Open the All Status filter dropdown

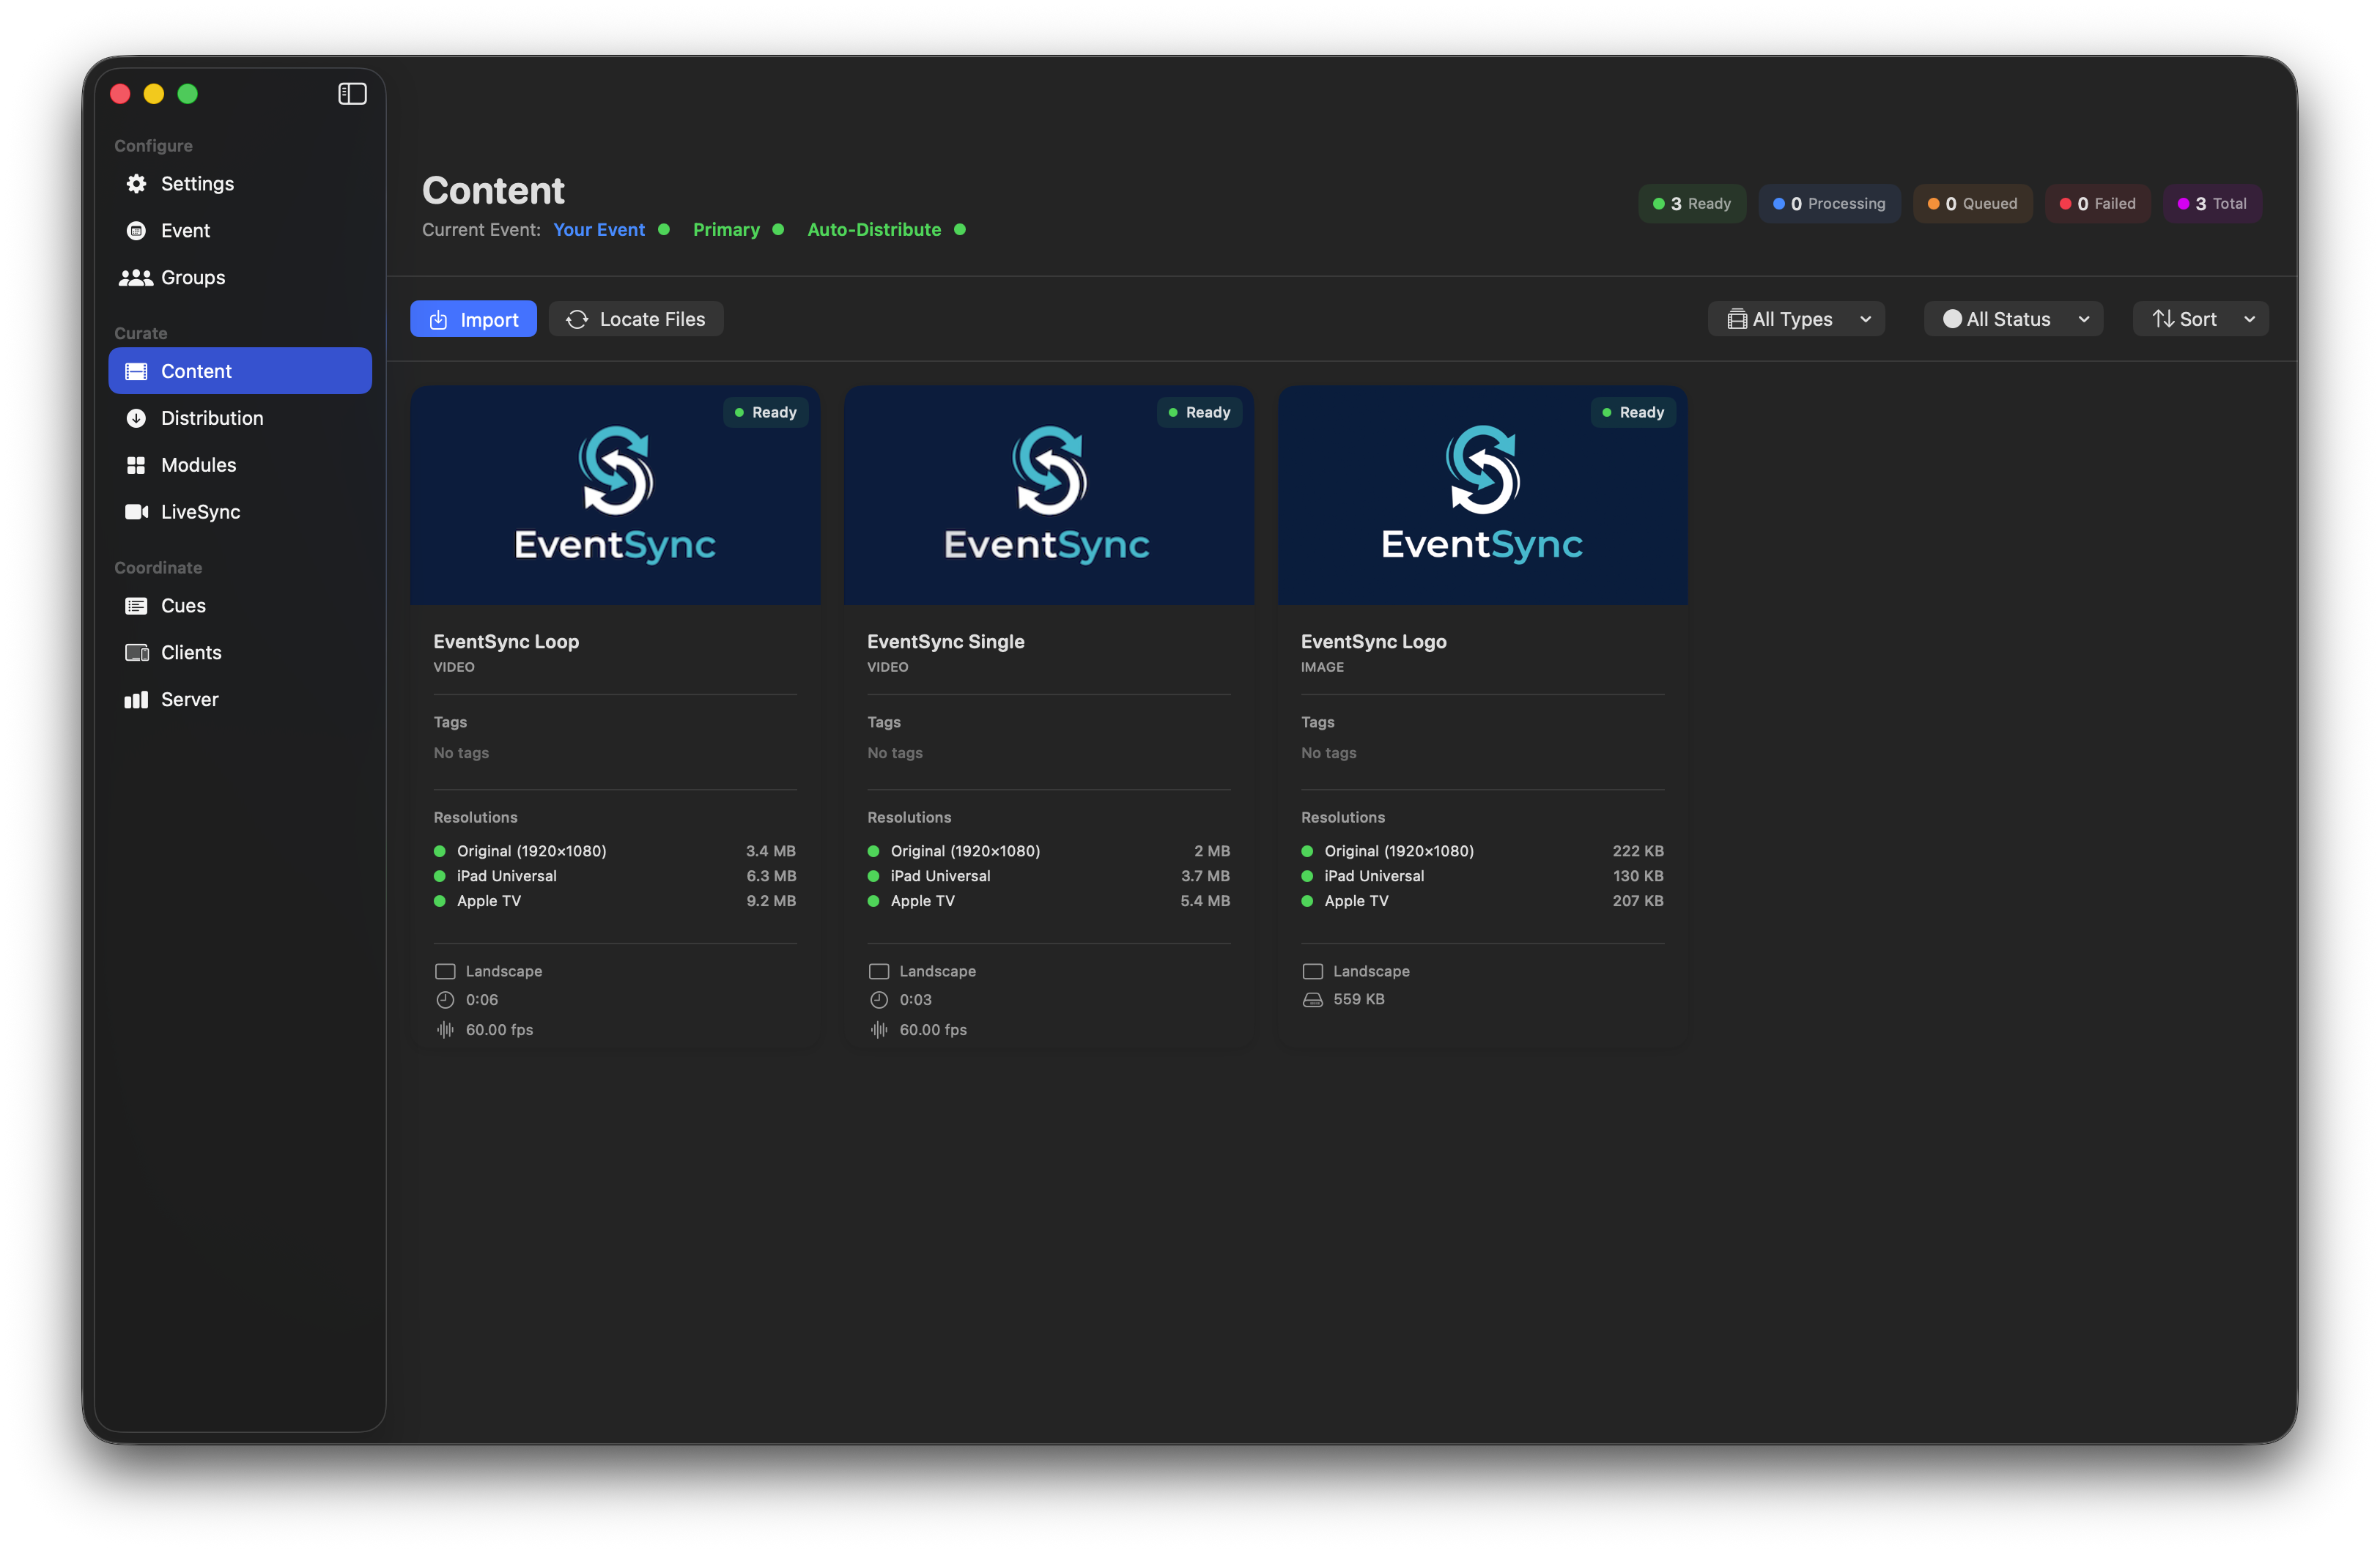[x=2013, y=318]
